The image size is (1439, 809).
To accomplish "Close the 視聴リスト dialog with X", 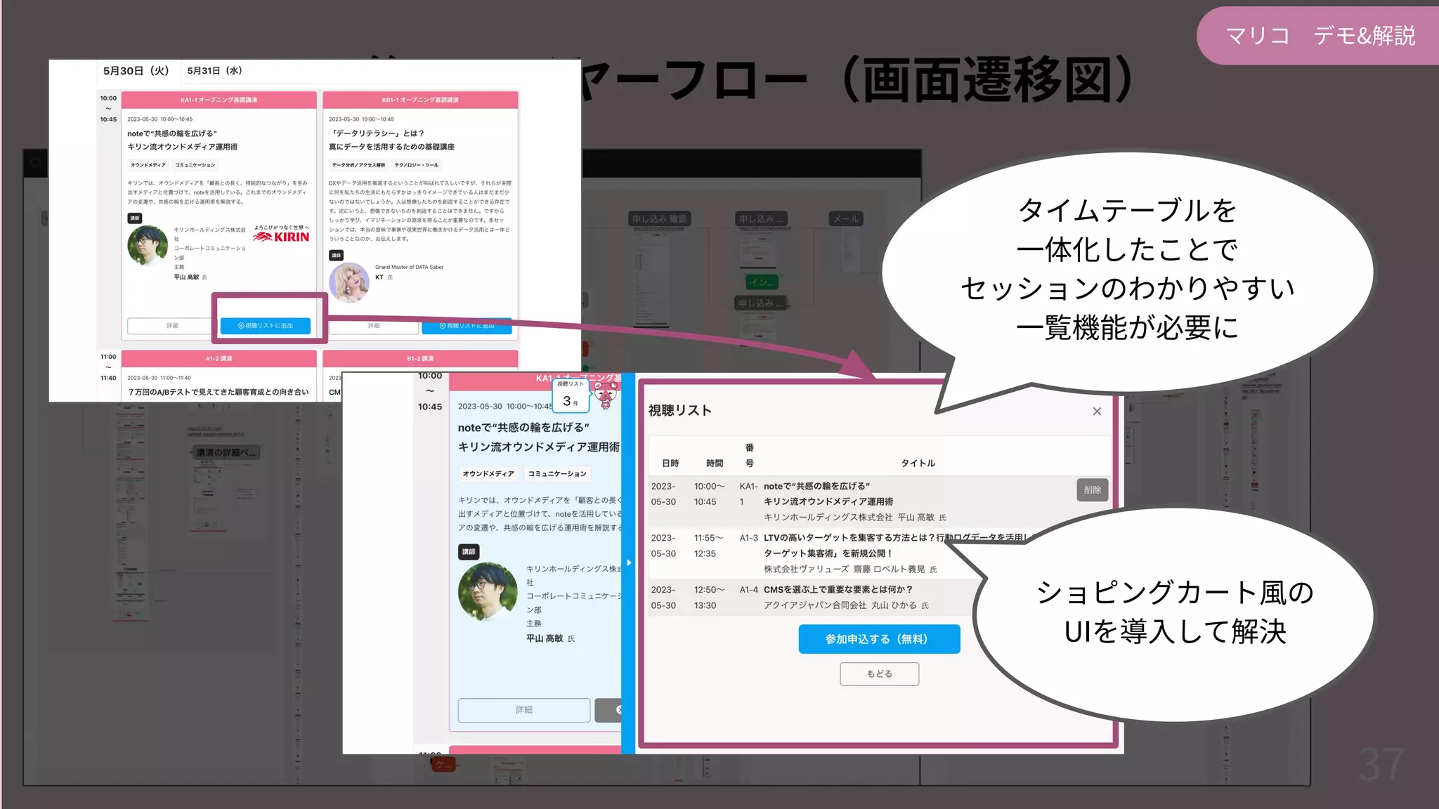I will click(1097, 412).
